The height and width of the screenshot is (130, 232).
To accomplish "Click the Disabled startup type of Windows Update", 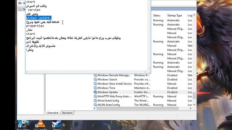I will pos(172,92).
